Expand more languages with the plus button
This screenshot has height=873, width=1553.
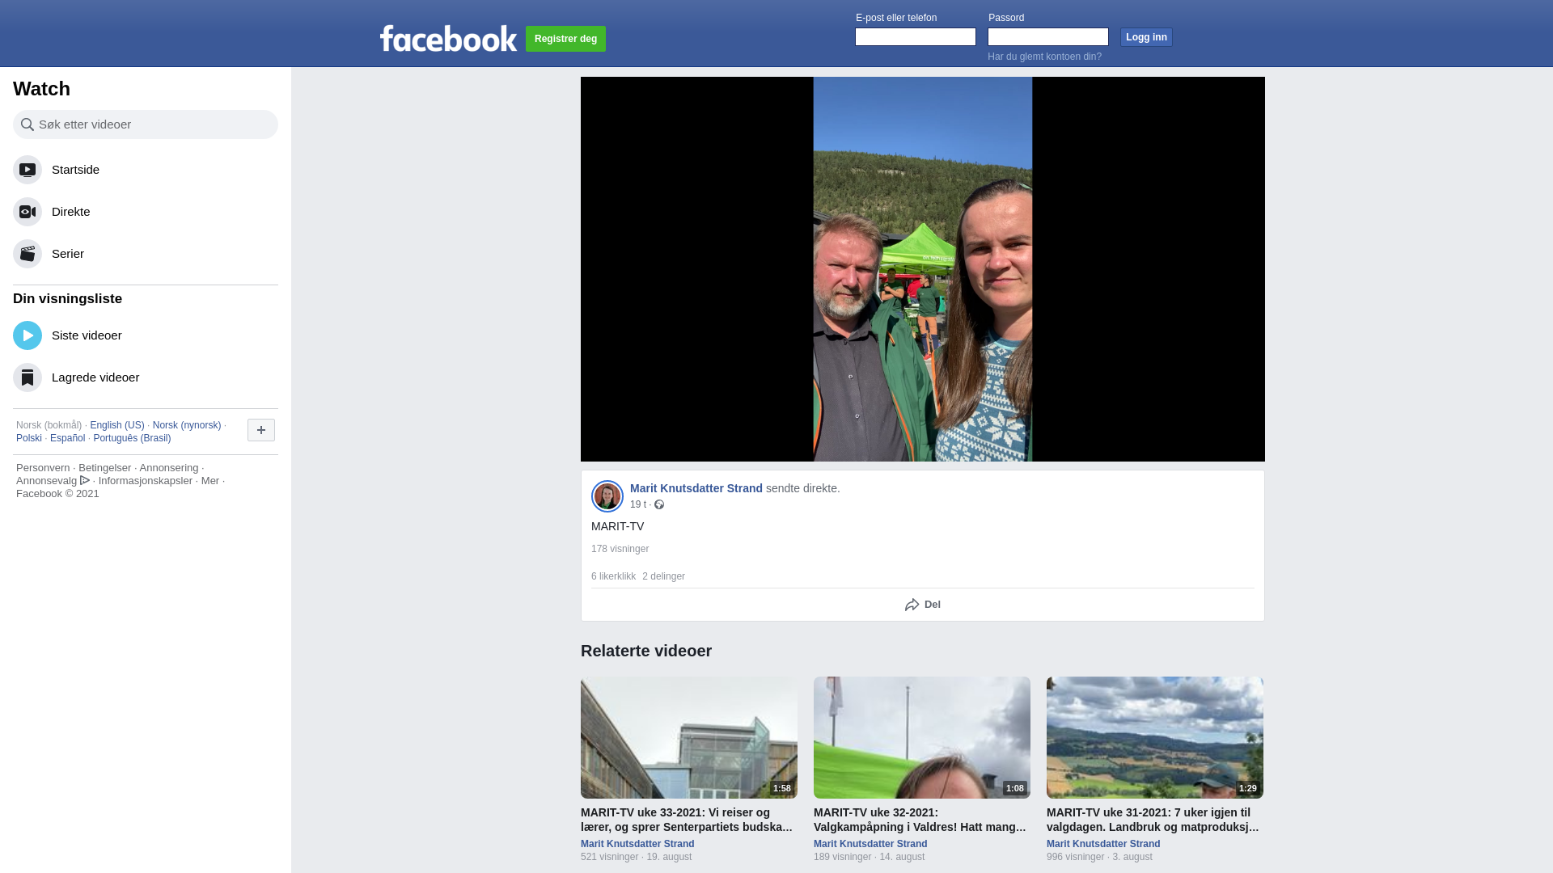[x=261, y=430]
